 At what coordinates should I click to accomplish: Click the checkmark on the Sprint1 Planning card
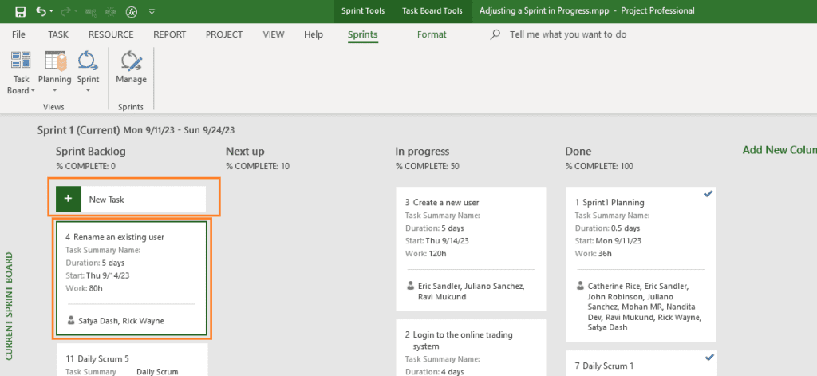(x=708, y=194)
